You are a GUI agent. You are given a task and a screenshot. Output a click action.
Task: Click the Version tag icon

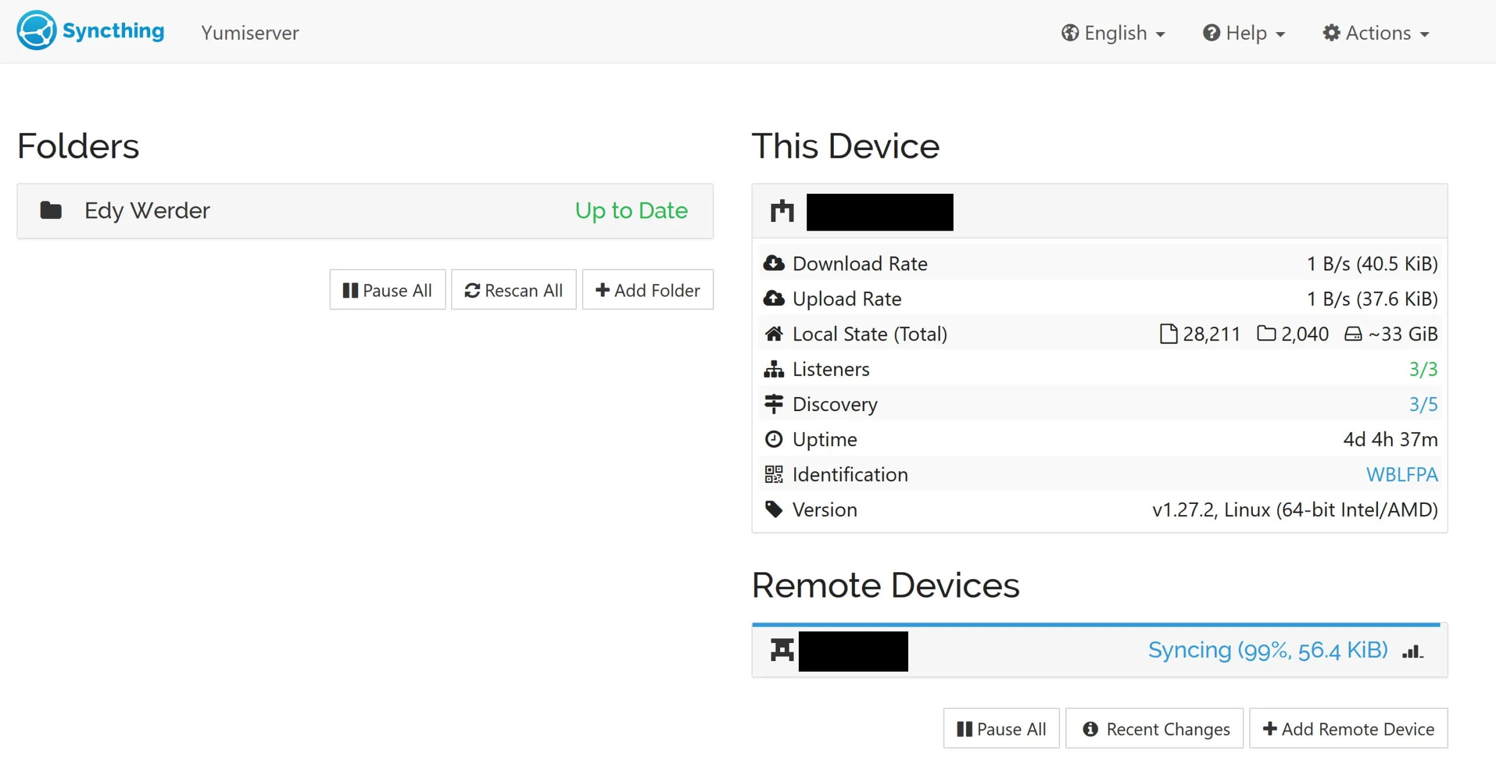pyautogui.click(x=774, y=509)
